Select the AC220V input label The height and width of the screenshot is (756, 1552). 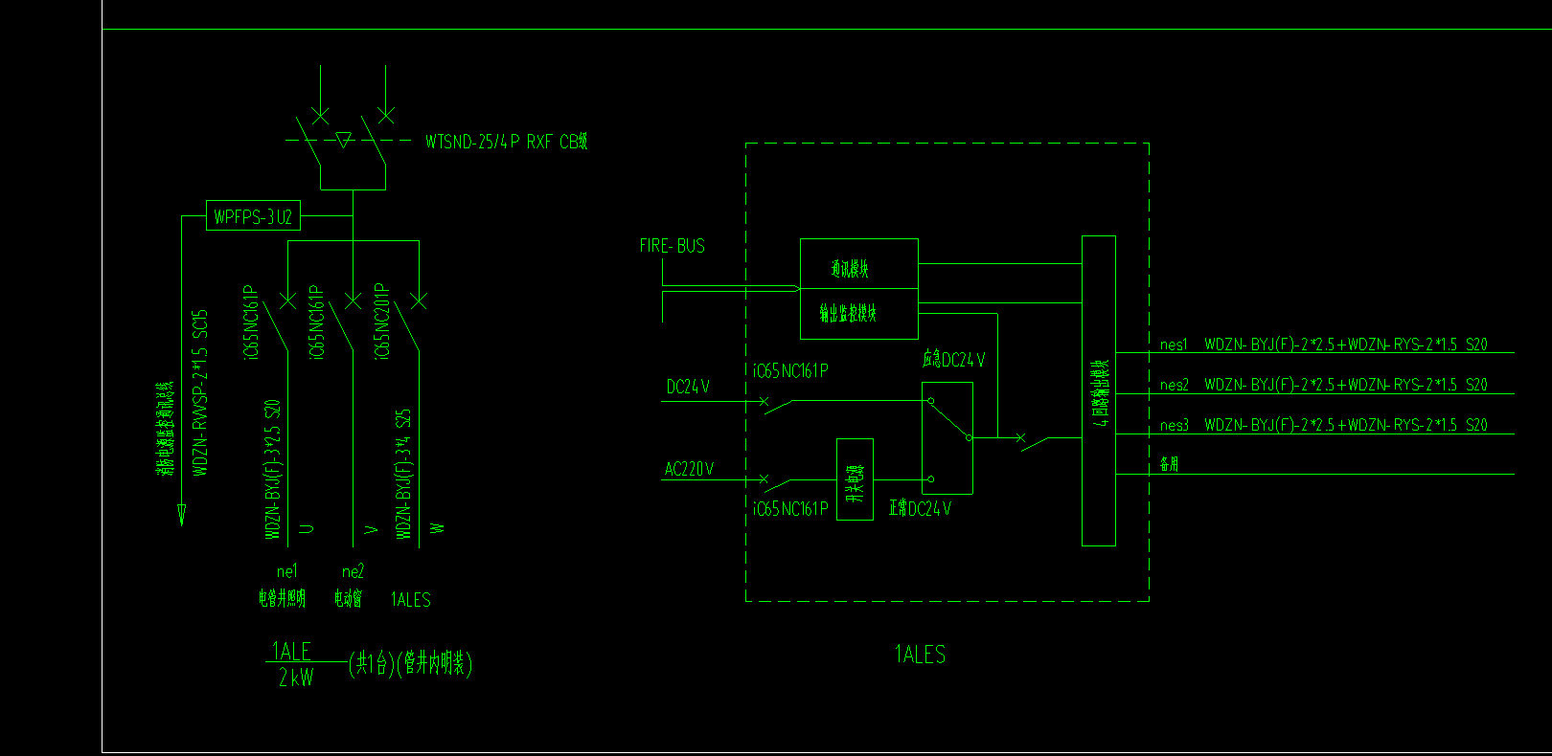pyautogui.click(x=689, y=469)
